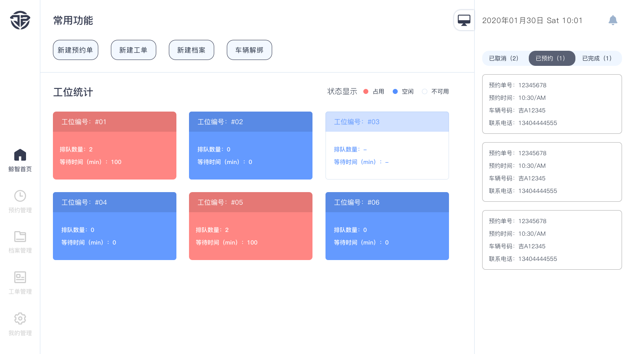
Task: Click the 车辆解绑 button
Action: tap(249, 50)
